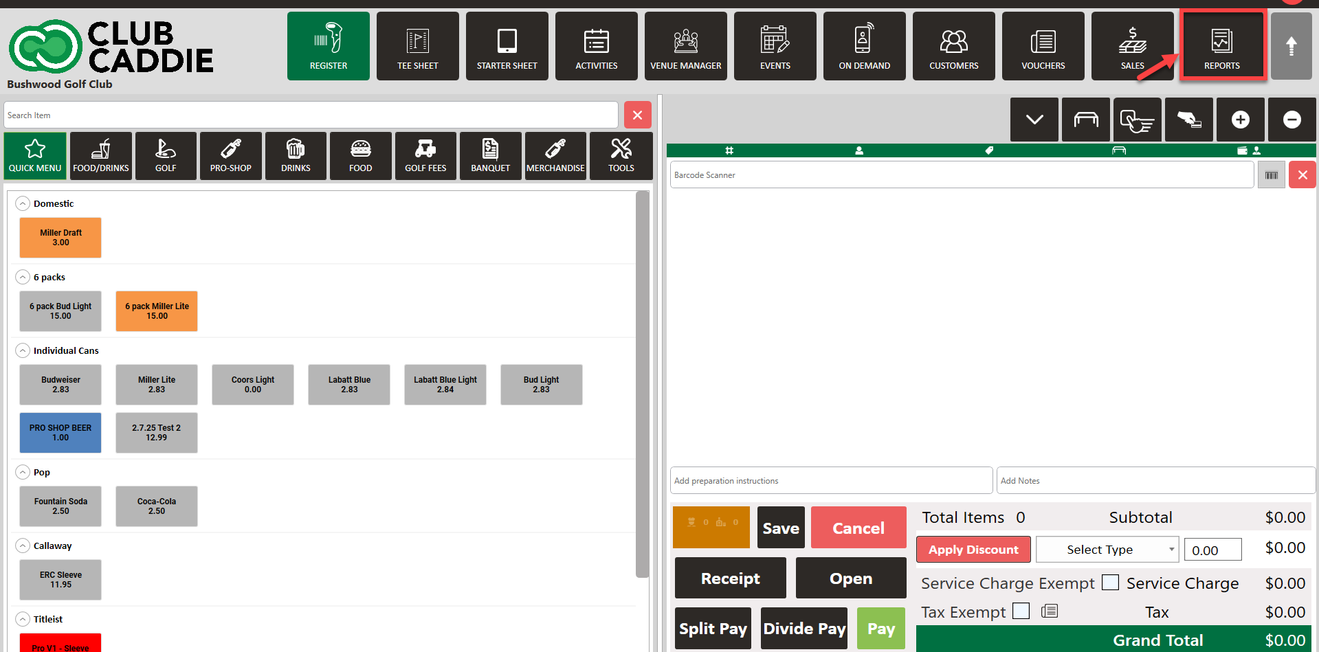Switch to Drinks category
The height and width of the screenshot is (652, 1319).
[x=296, y=156]
